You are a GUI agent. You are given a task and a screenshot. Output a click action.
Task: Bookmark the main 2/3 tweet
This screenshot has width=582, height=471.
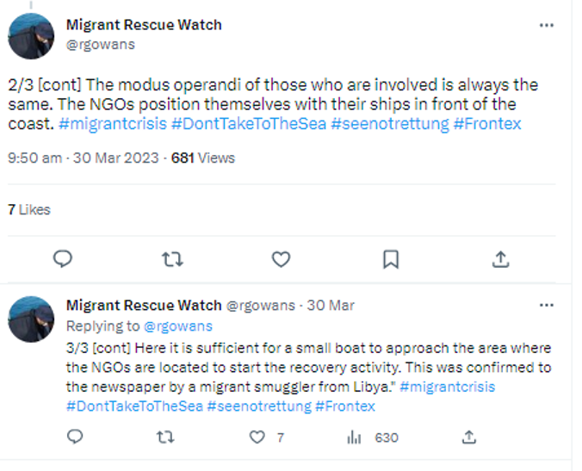click(390, 258)
